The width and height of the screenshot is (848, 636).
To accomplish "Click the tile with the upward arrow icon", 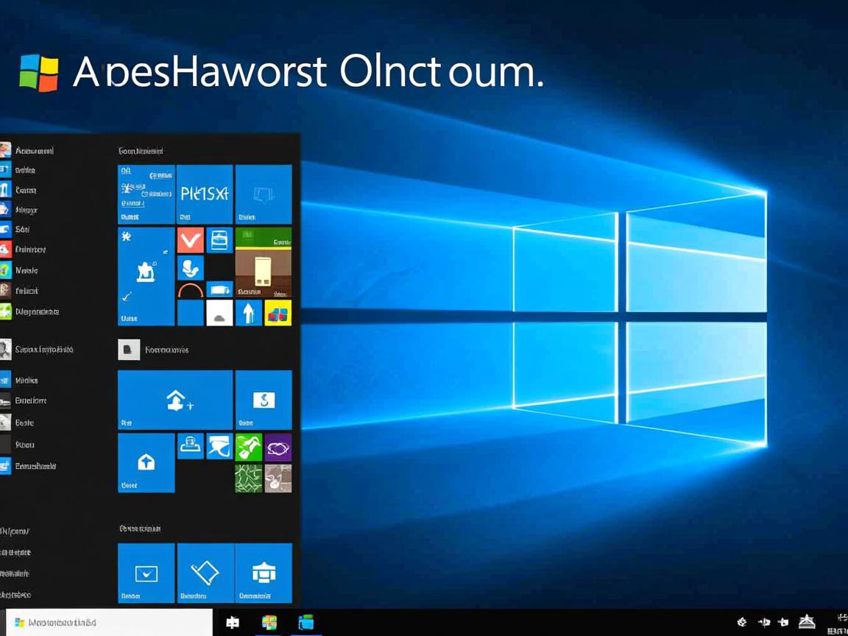I will pyautogui.click(x=249, y=313).
